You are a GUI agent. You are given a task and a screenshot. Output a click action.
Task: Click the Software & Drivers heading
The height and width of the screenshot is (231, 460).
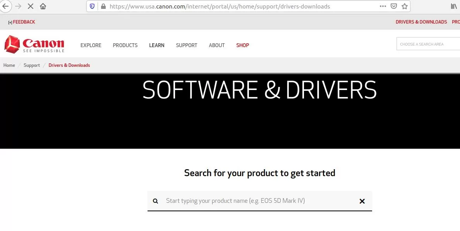point(260,90)
